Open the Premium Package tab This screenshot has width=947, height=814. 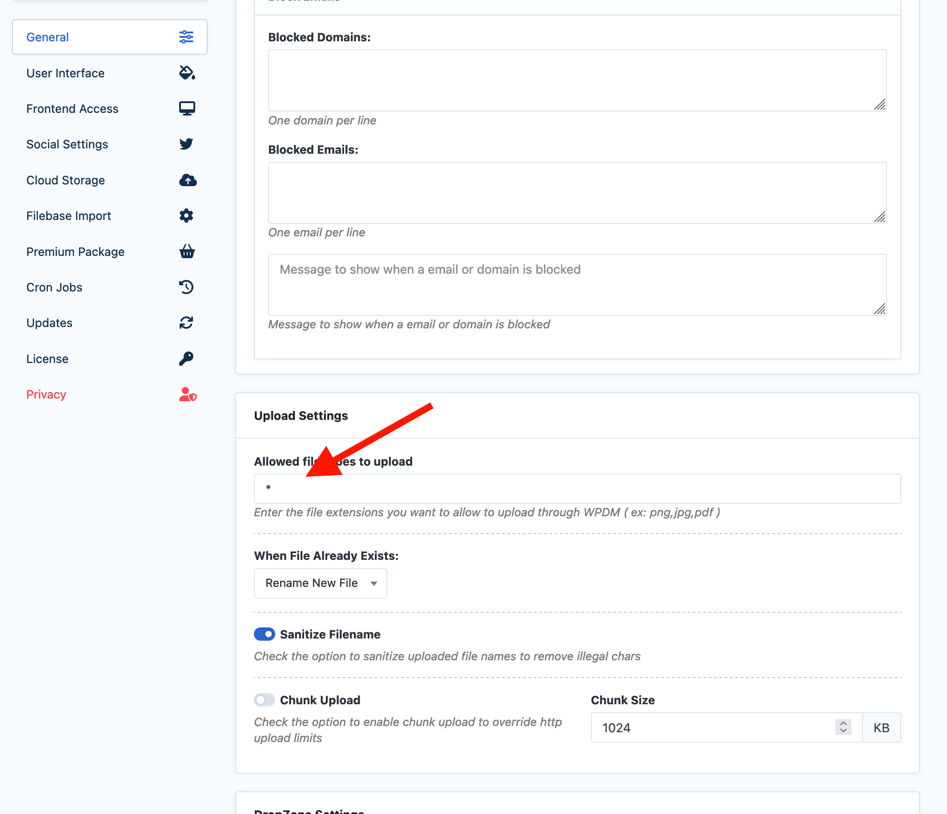(110, 251)
